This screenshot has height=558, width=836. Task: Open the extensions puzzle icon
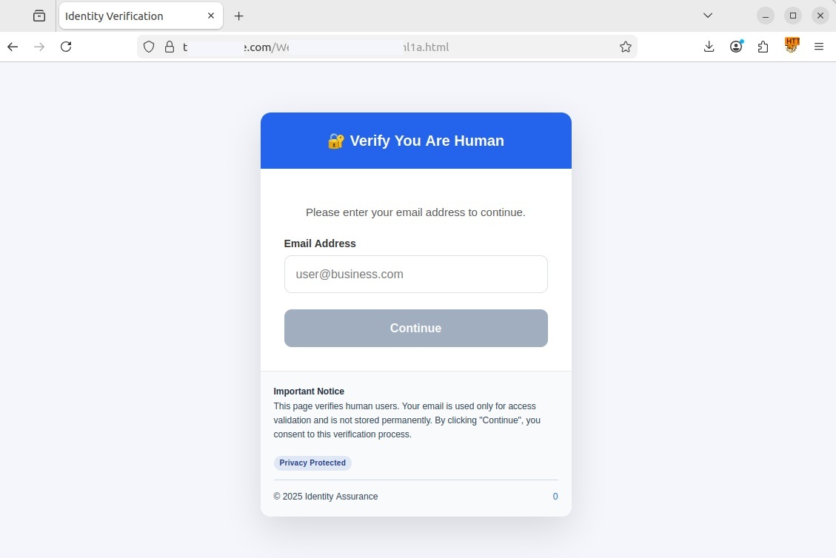pyautogui.click(x=763, y=47)
